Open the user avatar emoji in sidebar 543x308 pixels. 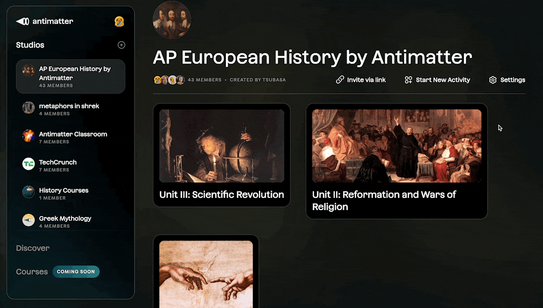[119, 21]
